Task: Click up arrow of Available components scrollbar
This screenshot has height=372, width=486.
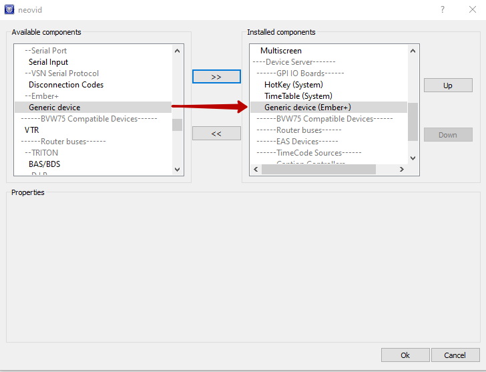Action: tap(178, 51)
